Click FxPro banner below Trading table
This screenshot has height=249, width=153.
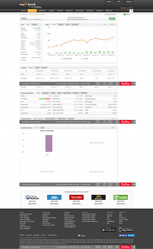[x=126, y=84]
